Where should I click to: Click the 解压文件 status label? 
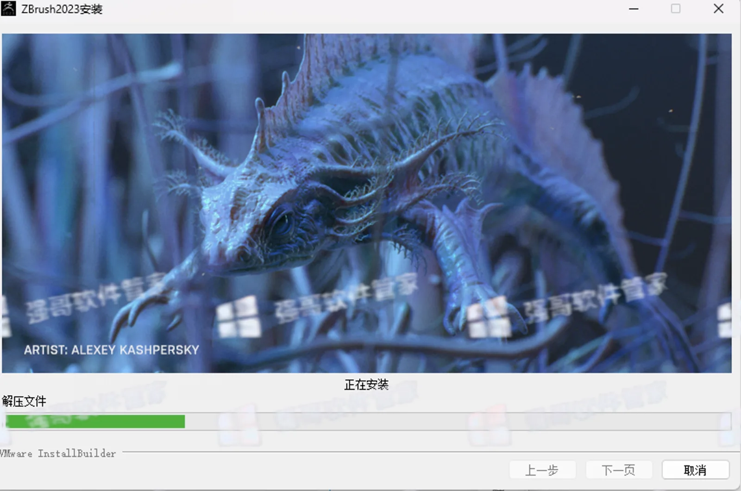24,401
